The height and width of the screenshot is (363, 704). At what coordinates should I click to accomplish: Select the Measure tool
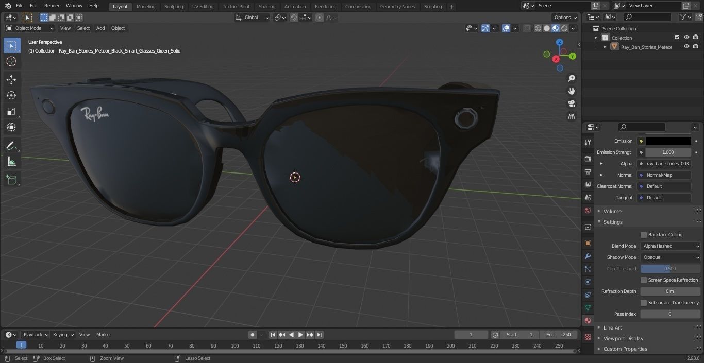pos(11,162)
